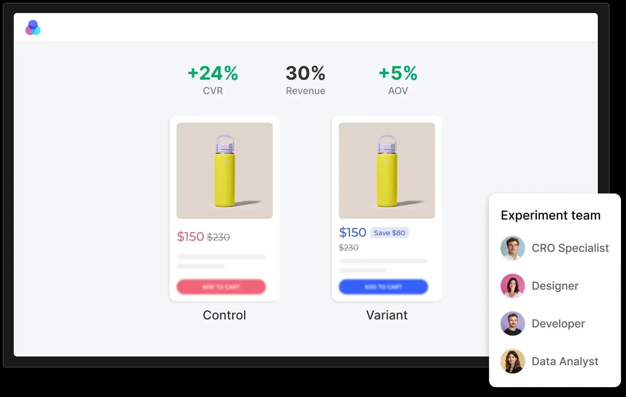626x397 pixels.
Task: Click Add to Cart on Variant card
Action: 383,287
